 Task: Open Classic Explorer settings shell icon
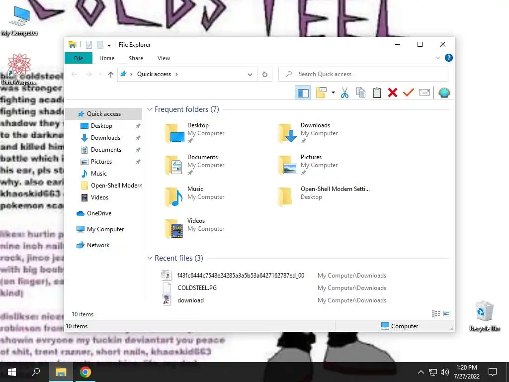click(x=444, y=93)
